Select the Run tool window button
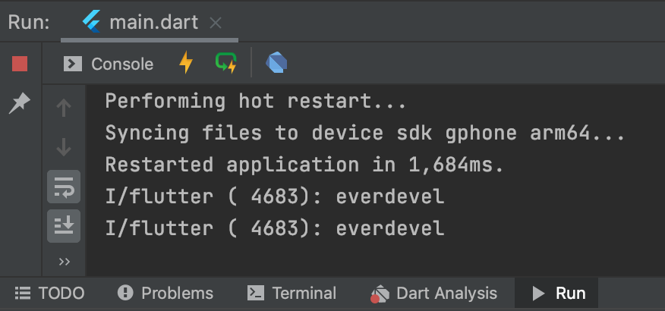The image size is (665, 311). (556, 294)
